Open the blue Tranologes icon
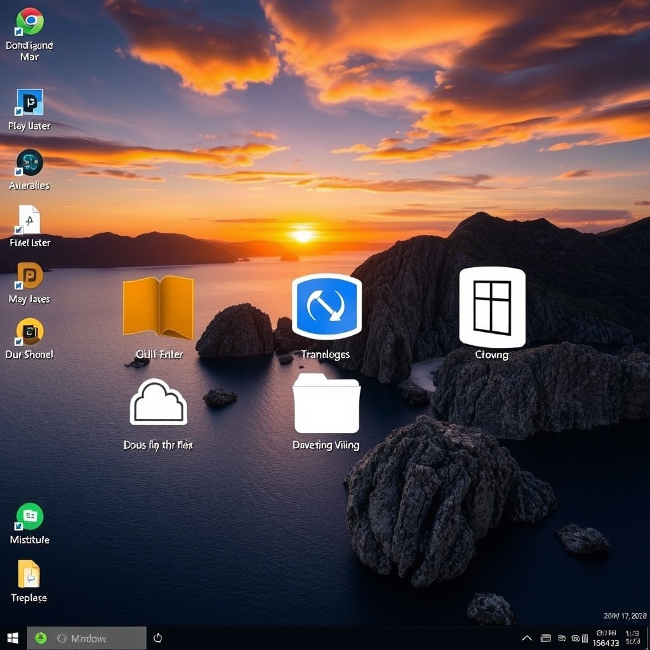The image size is (650, 650). click(326, 307)
